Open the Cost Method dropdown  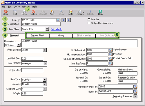pos(45,63)
